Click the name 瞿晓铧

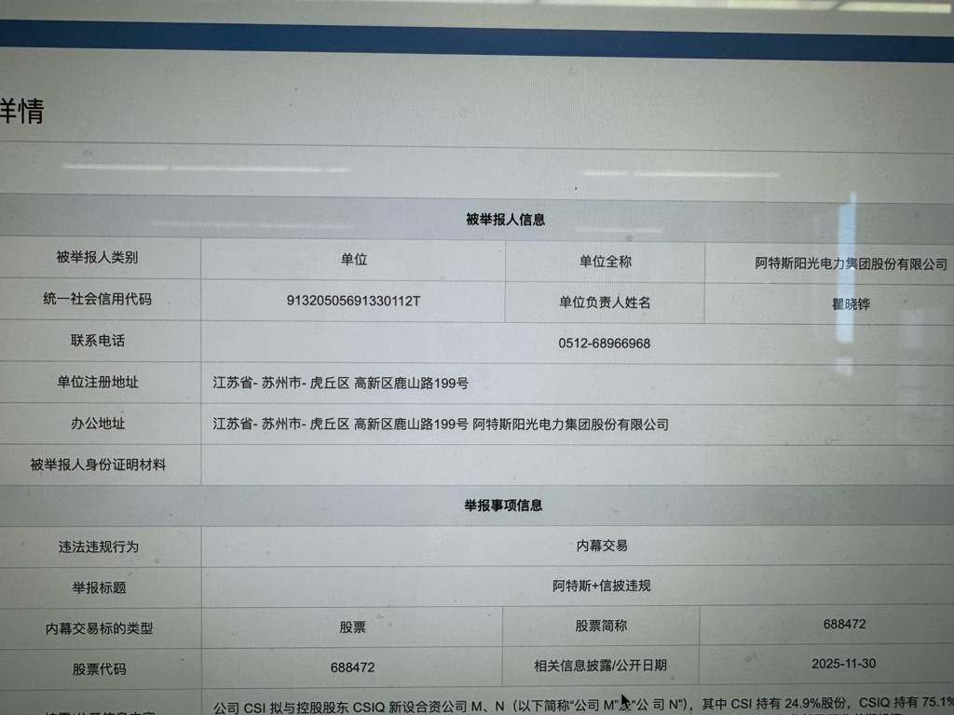(x=851, y=304)
